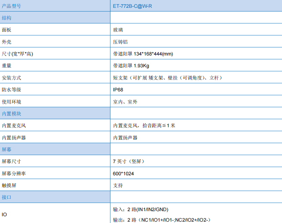The width and height of the screenshot is (282, 223).
Task: Click the 结构 section heading
Action: point(7,18)
